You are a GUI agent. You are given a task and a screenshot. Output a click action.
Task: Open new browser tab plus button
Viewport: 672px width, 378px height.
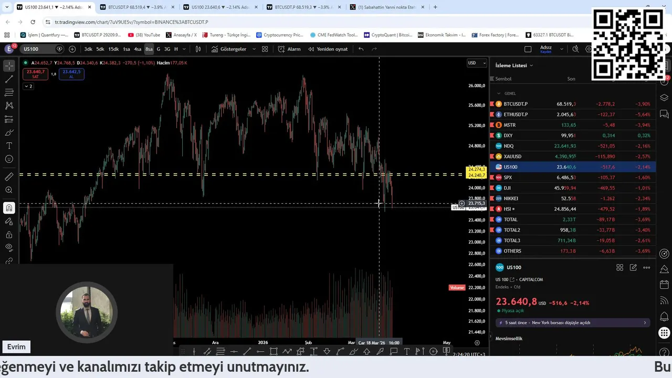(435, 7)
